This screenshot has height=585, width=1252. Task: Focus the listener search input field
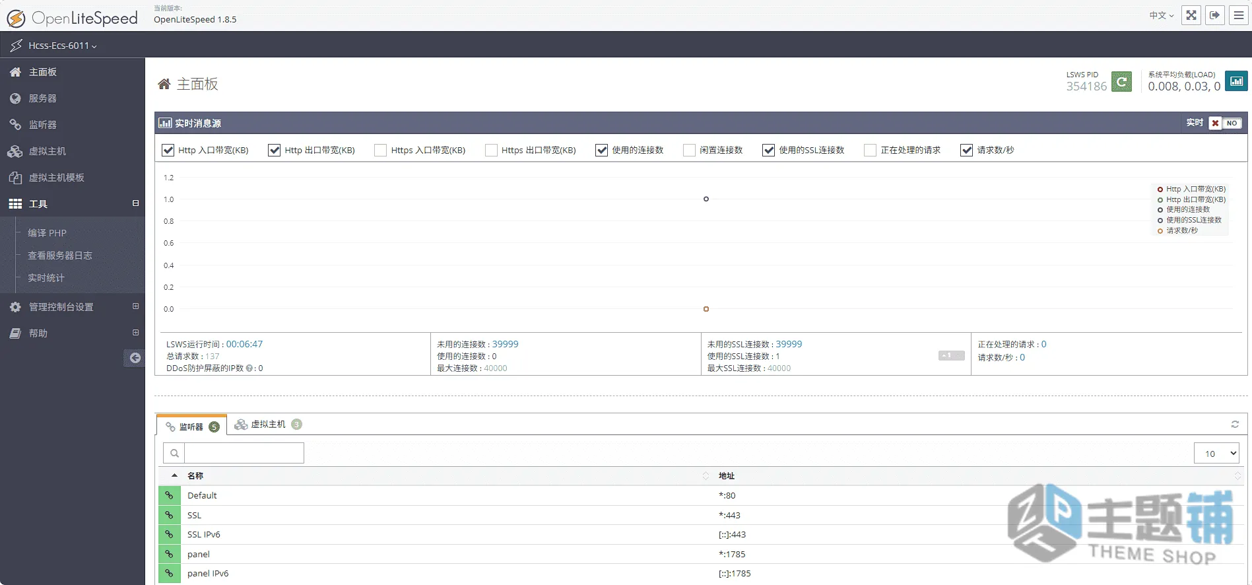(244, 453)
